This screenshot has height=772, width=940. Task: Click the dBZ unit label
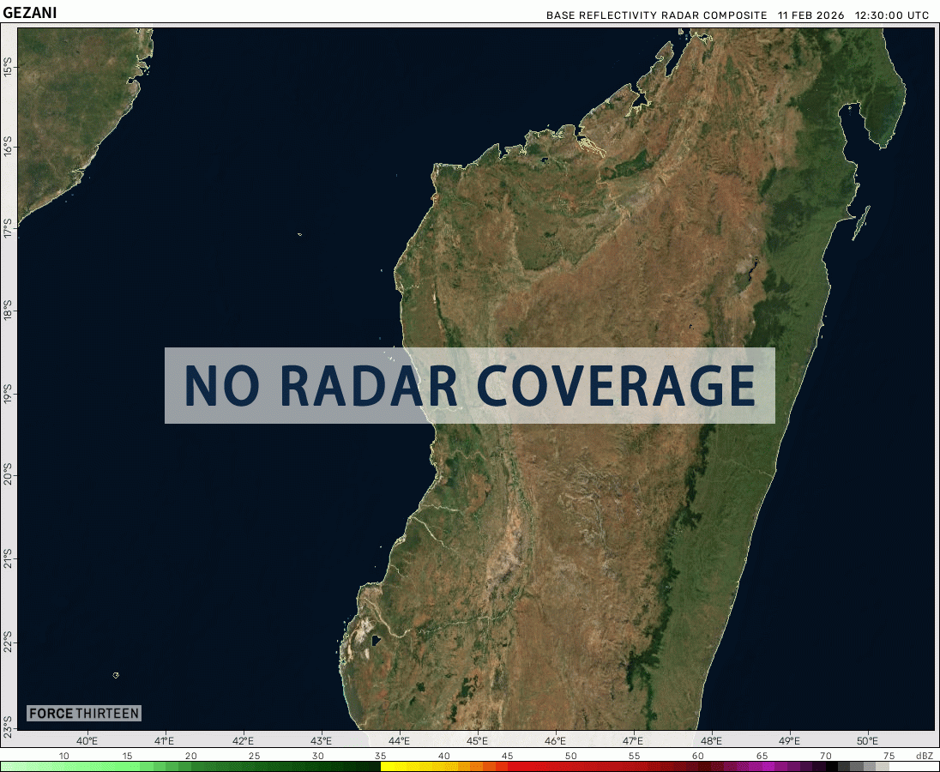pos(924,756)
